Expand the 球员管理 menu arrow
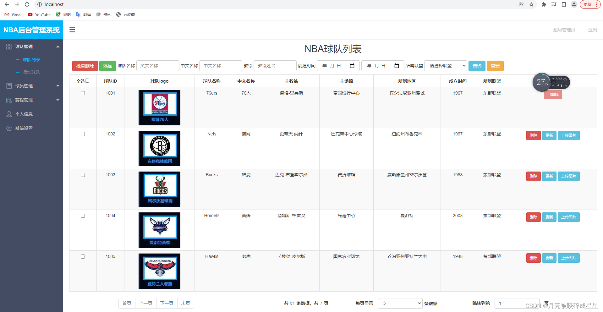This screenshot has height=312, width=603. (x=58, y=86)
